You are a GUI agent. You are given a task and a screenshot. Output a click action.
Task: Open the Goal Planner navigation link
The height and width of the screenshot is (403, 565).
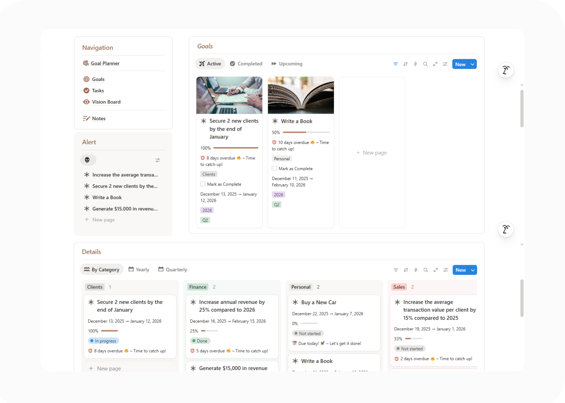click(x=105, y=63)
